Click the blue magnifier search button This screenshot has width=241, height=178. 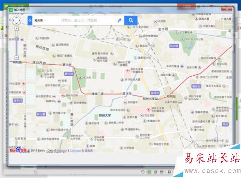131,20
